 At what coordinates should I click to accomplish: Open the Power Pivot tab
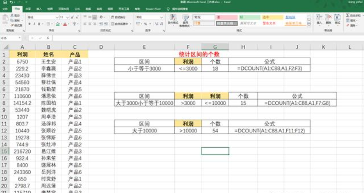coord(153,9)
